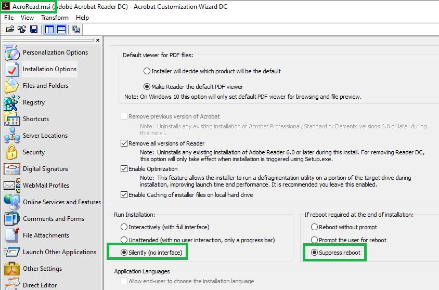The image size is (439, 290).
Task: Click the Installation Options checkmark icon
Action: click(x=12, y=69)
